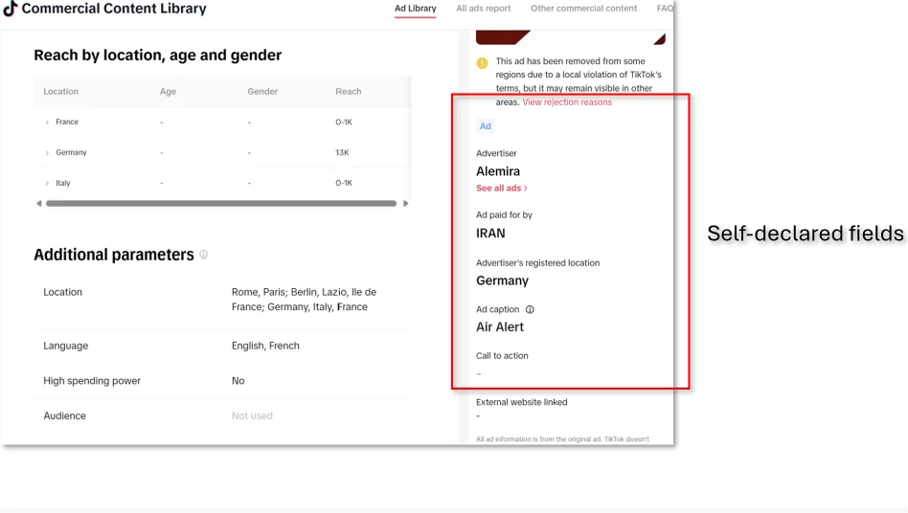Click Reach by location heading
This screenshot has height=513, width=908.
(157, 55)
